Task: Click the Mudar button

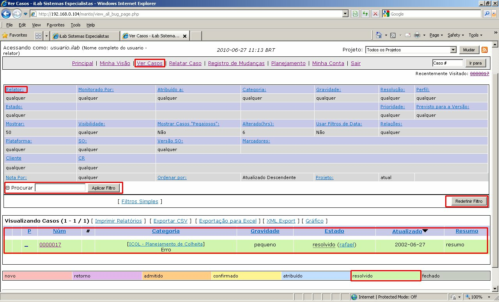Action: pos(469,50)
